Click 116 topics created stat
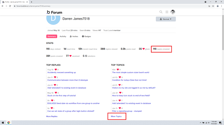Screen dimensions: 224x125 161,49
